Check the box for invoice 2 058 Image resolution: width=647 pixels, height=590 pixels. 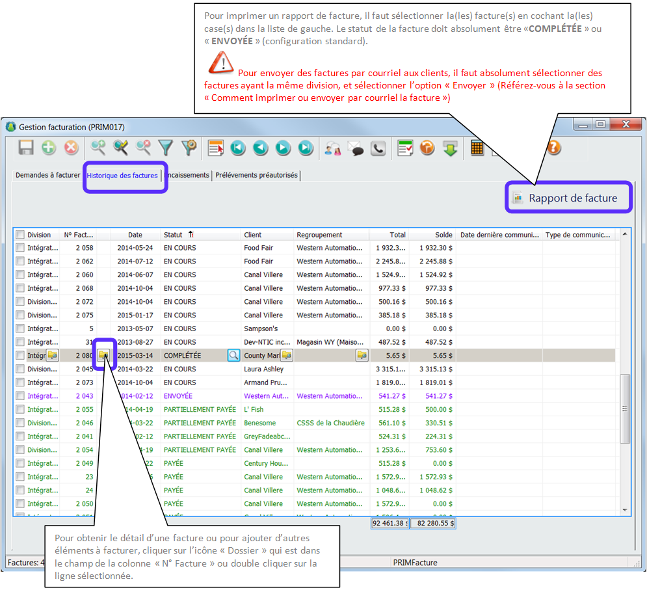point(20,248)
